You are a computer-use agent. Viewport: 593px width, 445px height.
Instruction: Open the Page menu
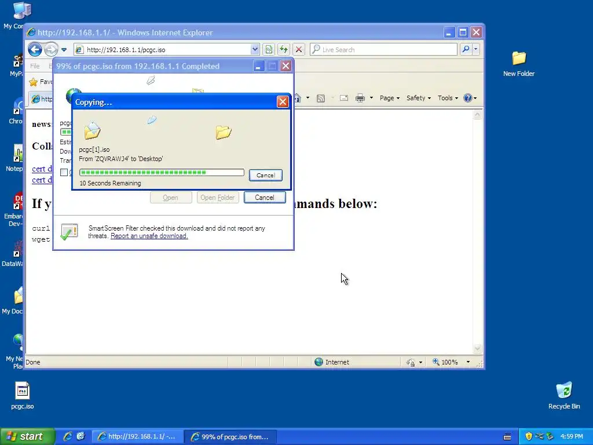[x=390, y=98]
